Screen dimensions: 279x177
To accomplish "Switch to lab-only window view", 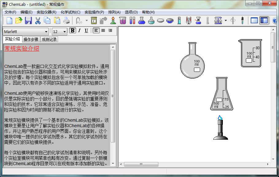I will [254, 20].
